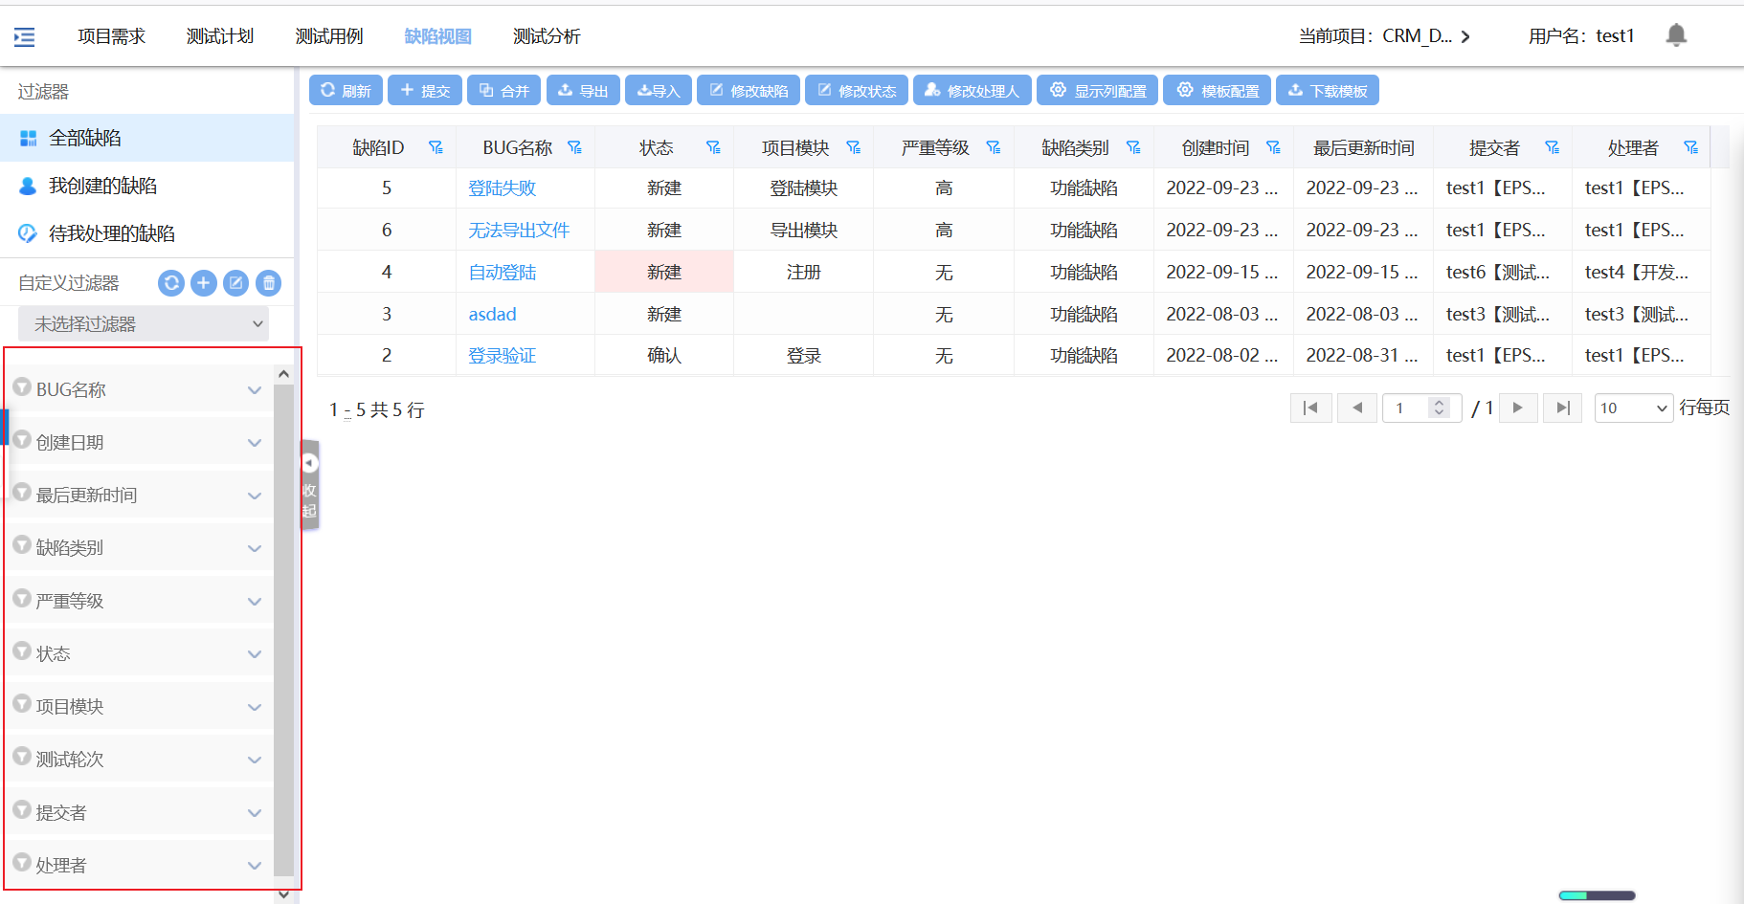Open the filter icon on 状态 column
Image resolution: width=1744 pixels, height=904 pixels.
pyautogui.click(x=713, y=147)
